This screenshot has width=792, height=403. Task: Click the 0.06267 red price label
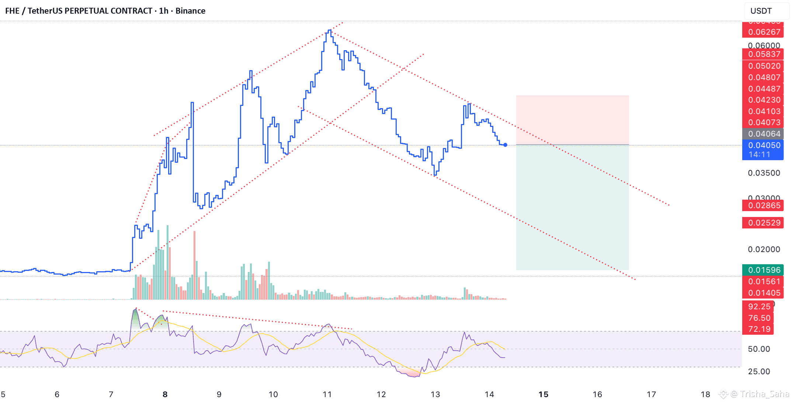763,32
